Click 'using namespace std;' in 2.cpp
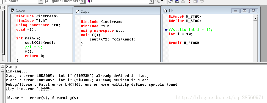Screen dimensions: 267x103 click(103, 31)
